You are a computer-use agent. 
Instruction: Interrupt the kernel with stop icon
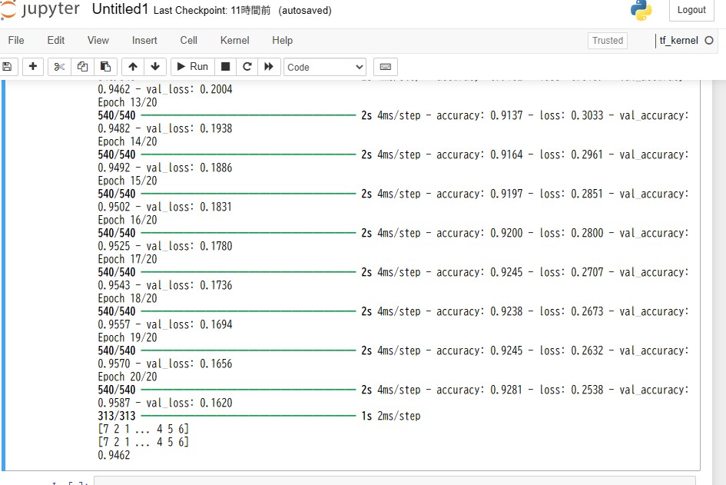click(x=225, y=67)
